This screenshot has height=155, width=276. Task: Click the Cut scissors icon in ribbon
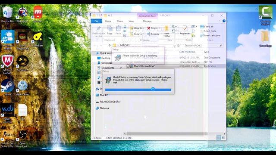pos(125,27)
